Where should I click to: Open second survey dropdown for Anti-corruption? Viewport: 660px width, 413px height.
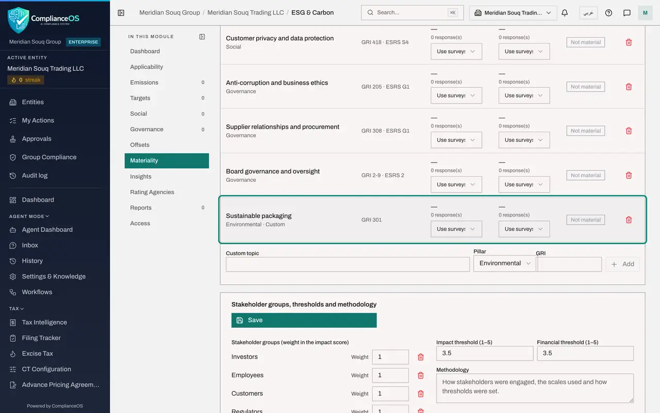click(x=524, y=96)
